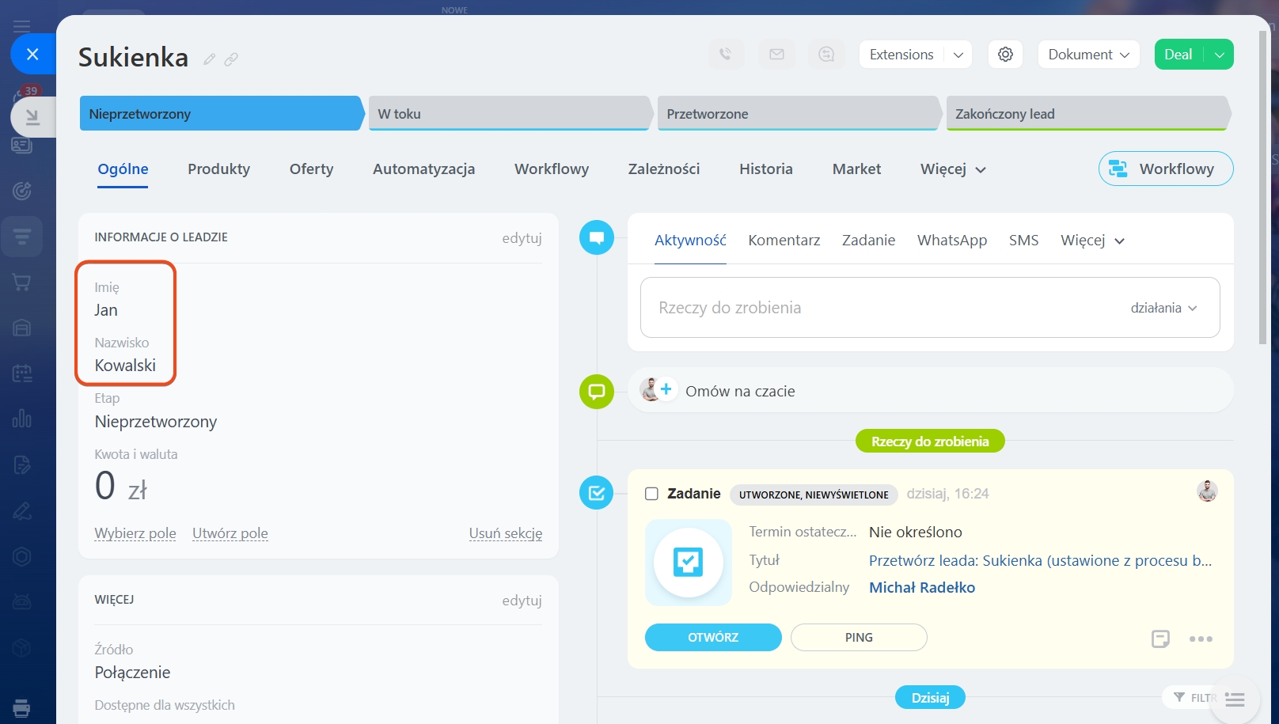
Task: Click the Nieprzetworzony stage
Action: [x=222, y=114]
